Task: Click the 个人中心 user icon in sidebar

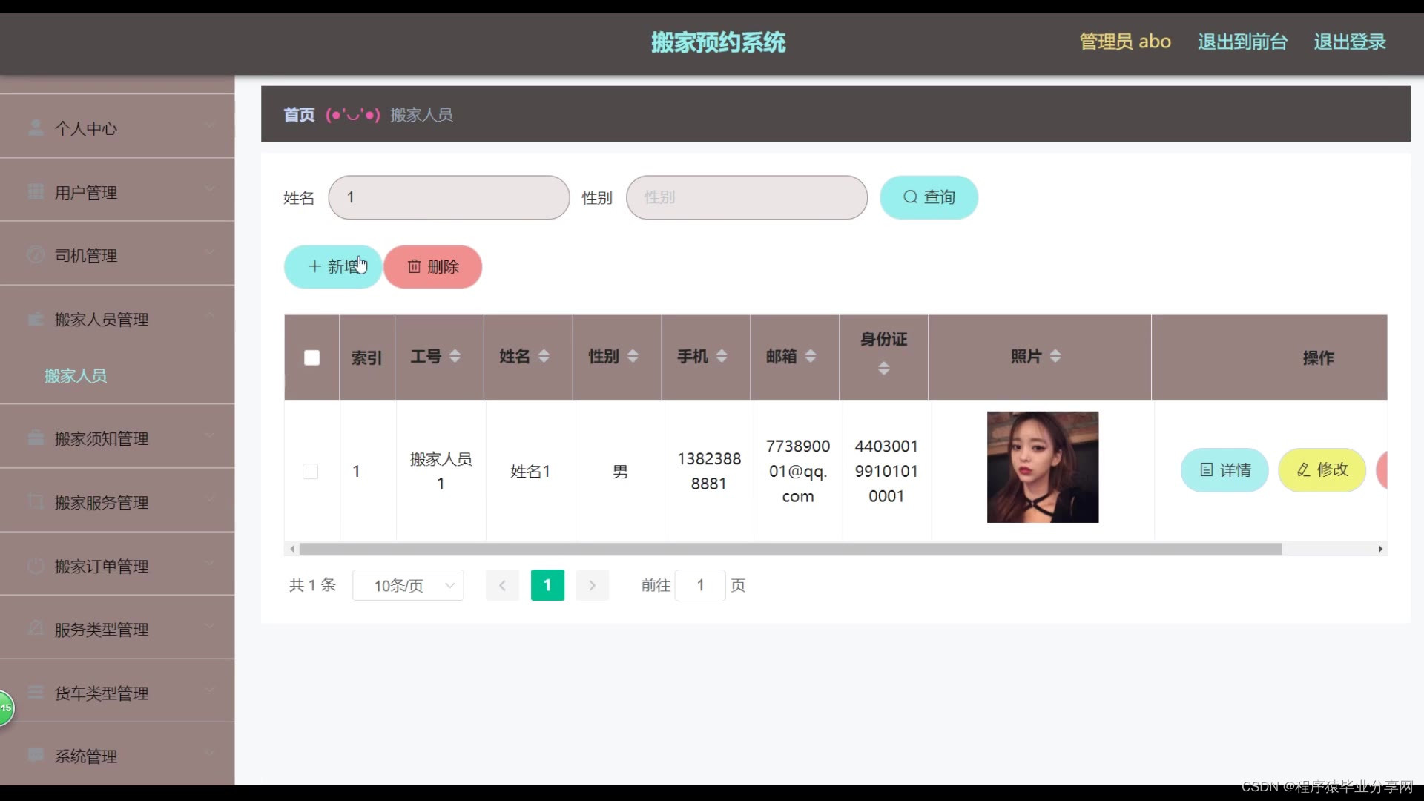Action: pos(35,128)
